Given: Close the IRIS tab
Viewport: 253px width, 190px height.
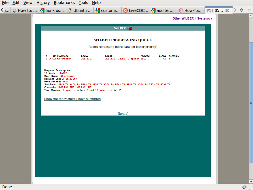Looking at the screenshot, I should pos(227,10).
